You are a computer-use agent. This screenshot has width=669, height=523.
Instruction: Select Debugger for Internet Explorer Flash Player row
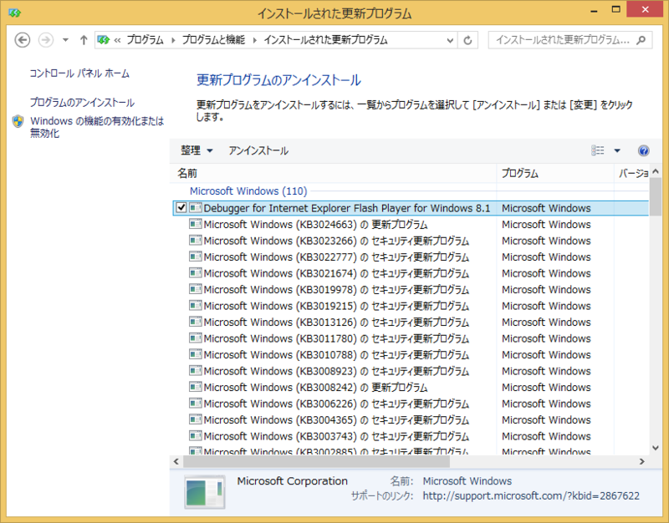[x=411, y=208]
